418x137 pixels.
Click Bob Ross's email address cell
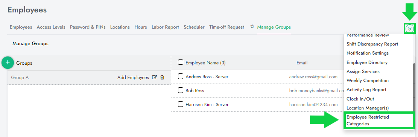[316, 91]
